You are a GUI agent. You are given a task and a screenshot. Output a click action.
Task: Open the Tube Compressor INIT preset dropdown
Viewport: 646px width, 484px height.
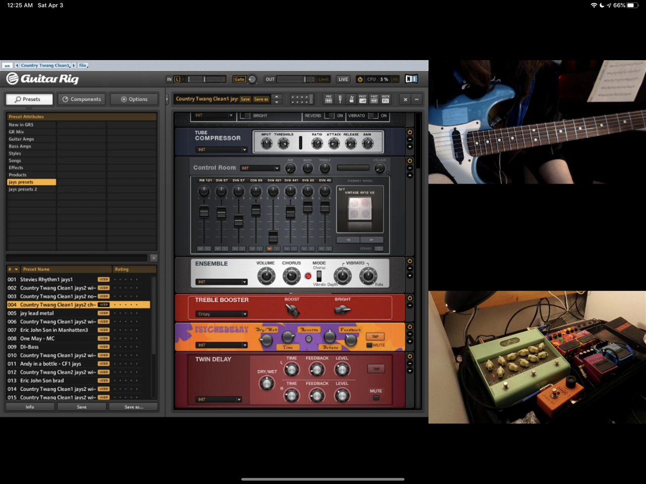pos(222,150)
